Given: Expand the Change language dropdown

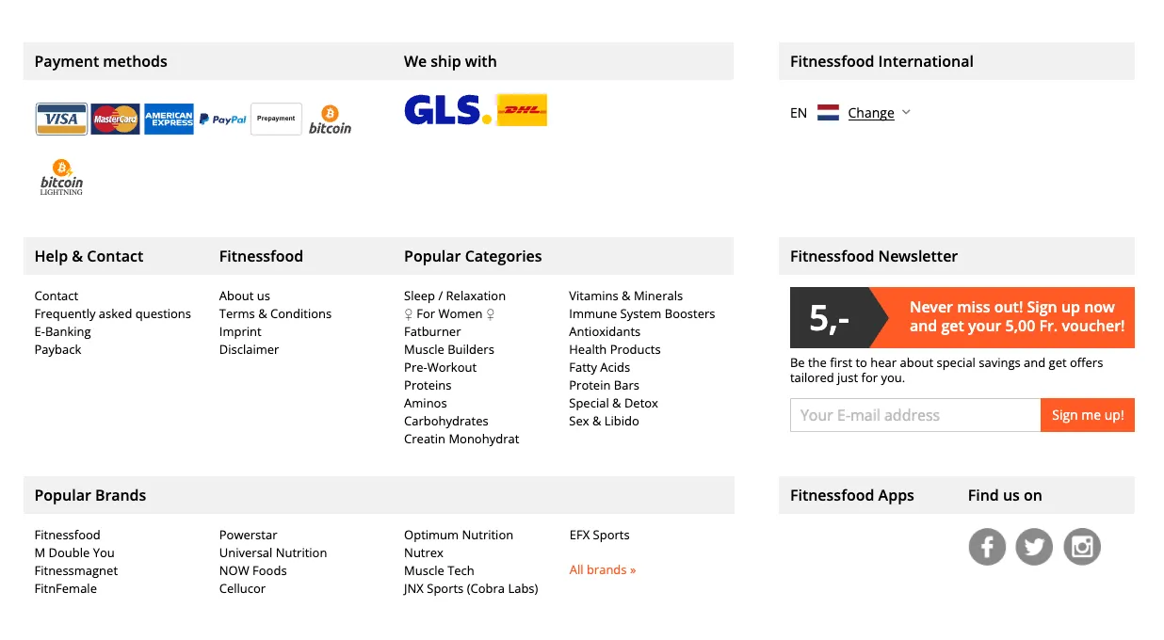Looking at the screenshot, I should (x=871, y=113).
